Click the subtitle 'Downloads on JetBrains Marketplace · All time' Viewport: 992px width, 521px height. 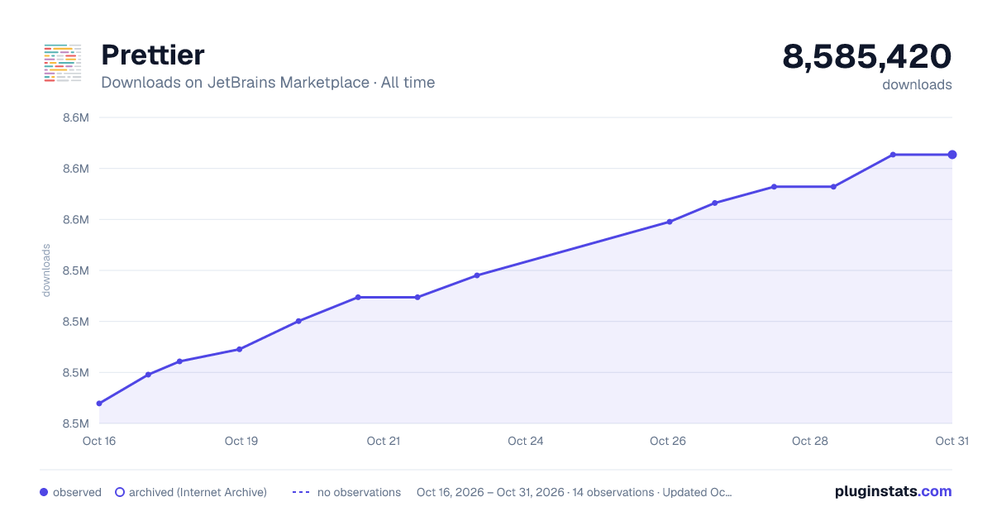pyautogui.click(x=268, y=83)
